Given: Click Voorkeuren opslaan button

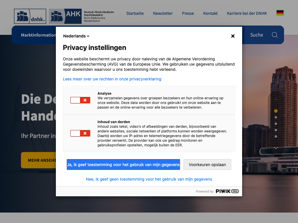Looking at the screenshot, I should pyautogui.click(x=207, y=165).
